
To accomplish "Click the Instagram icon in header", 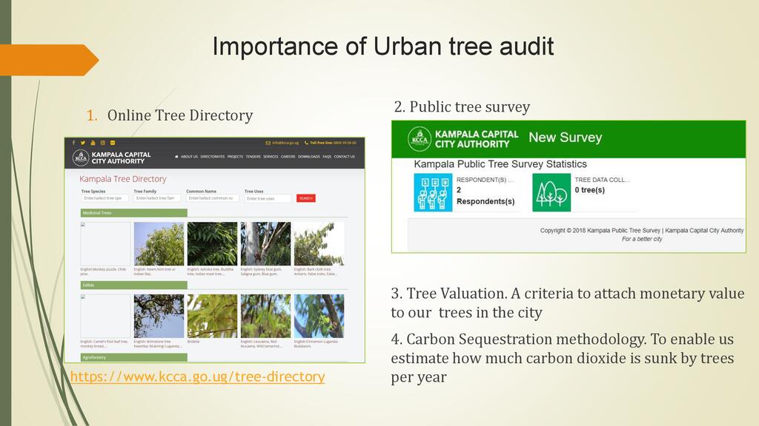I will tap(102, 143).
